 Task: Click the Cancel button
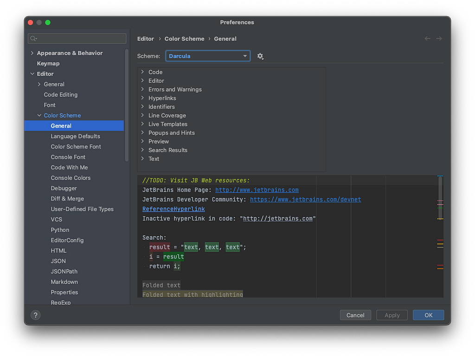(355, 315)
